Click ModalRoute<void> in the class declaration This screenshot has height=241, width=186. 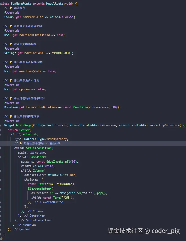60,3
